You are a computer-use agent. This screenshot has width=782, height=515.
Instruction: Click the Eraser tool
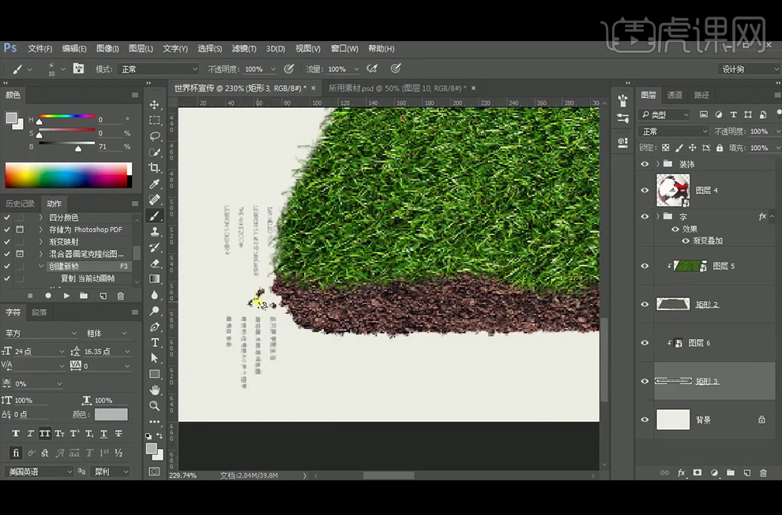click(155, 263)
